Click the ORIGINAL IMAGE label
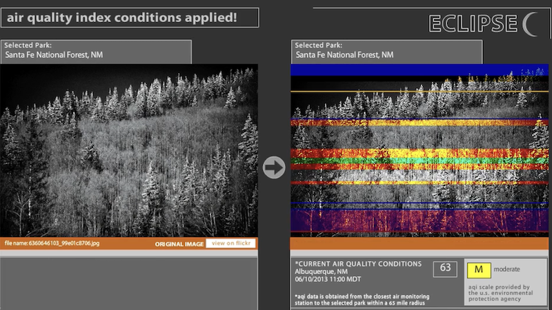The width and height of the screenshot is (552, 310). [179, 244]
